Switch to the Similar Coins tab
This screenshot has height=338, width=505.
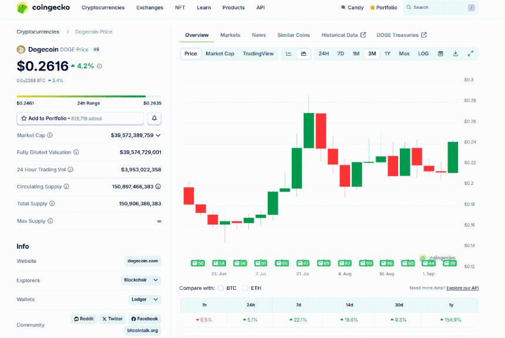point(294,35)
